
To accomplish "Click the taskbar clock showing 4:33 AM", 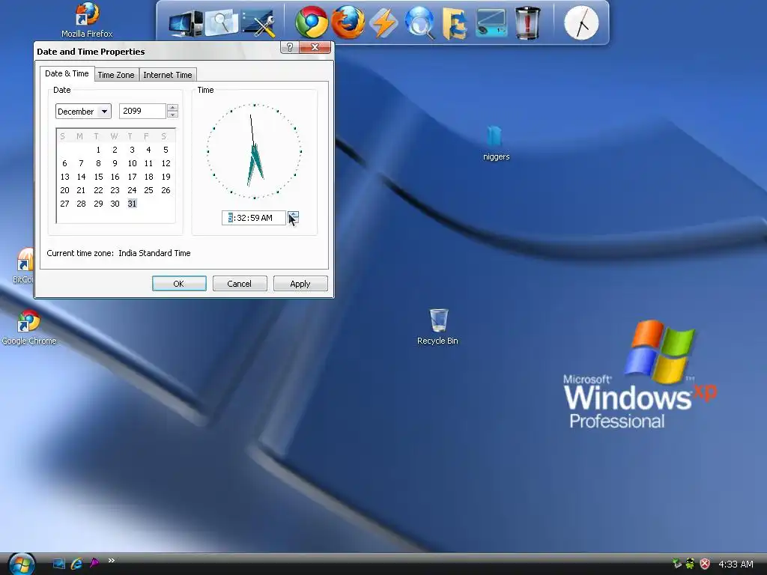I will (736, 565).
